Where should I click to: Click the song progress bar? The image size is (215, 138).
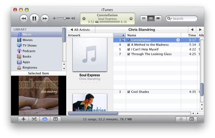point(108,22)
